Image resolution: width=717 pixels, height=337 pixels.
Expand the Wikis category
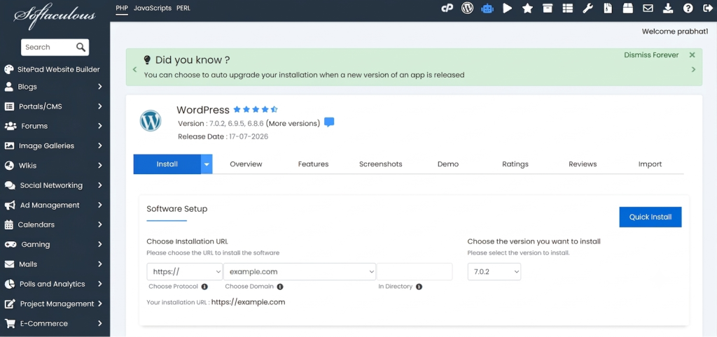point(55,165)
